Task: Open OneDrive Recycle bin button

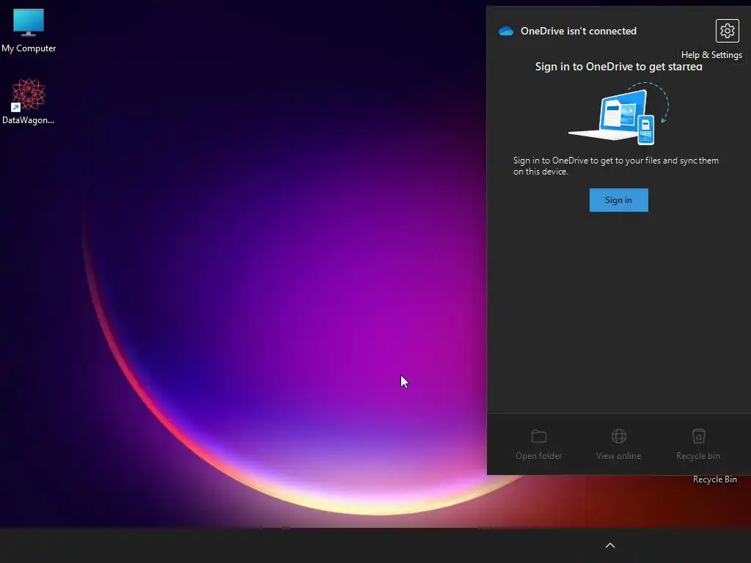Action: (x=698, y=445)
